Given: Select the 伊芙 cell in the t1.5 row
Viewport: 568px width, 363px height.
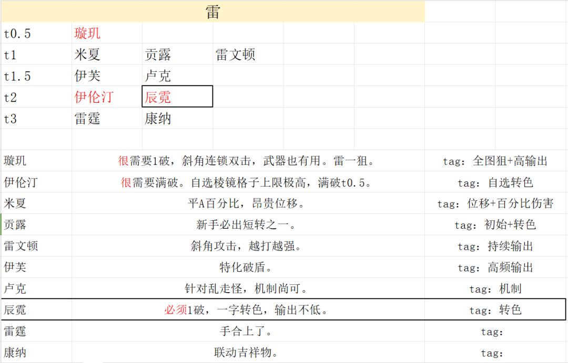Looking at the screenshot, I should [107, 76].
